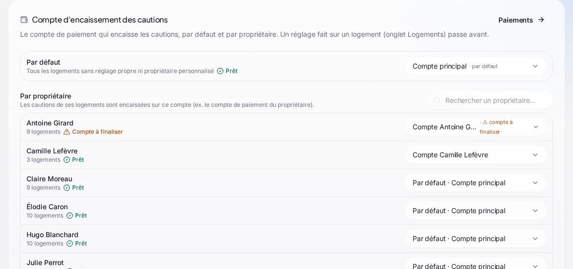
Task: Open Élodie Caron's account dropdown
Action: [x=475, y=211]
